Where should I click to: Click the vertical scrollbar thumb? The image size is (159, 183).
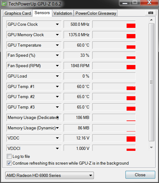[x=151, y=82]
